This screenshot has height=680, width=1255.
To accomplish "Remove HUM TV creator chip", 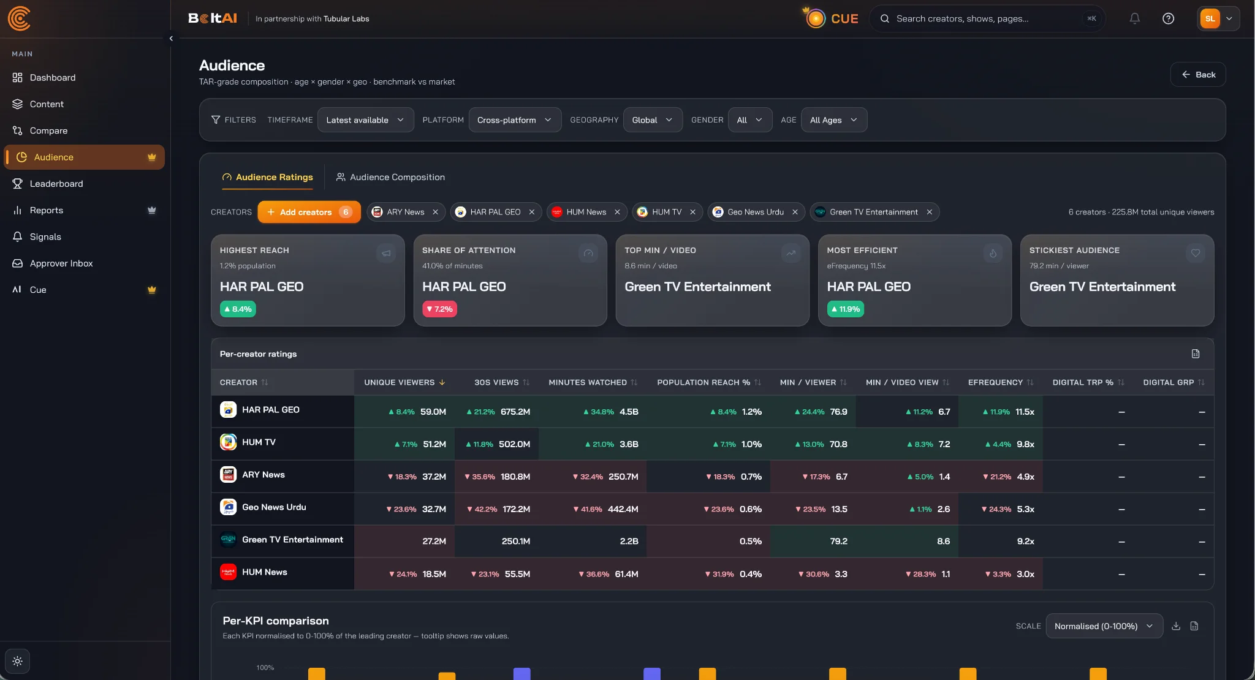I will point(693,212).
